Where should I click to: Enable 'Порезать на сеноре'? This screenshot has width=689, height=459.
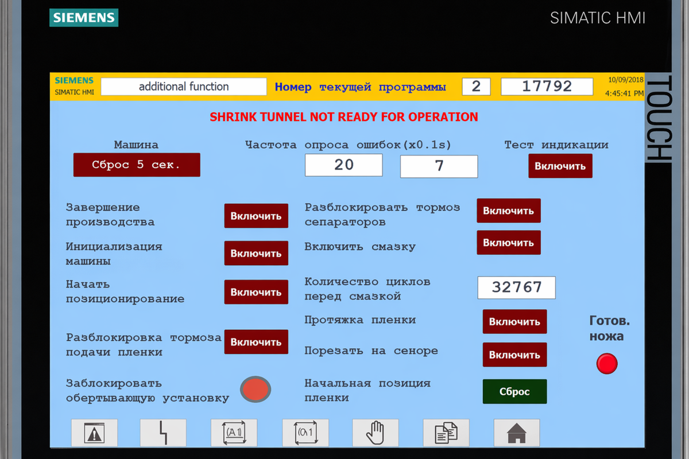coord(514,355)
